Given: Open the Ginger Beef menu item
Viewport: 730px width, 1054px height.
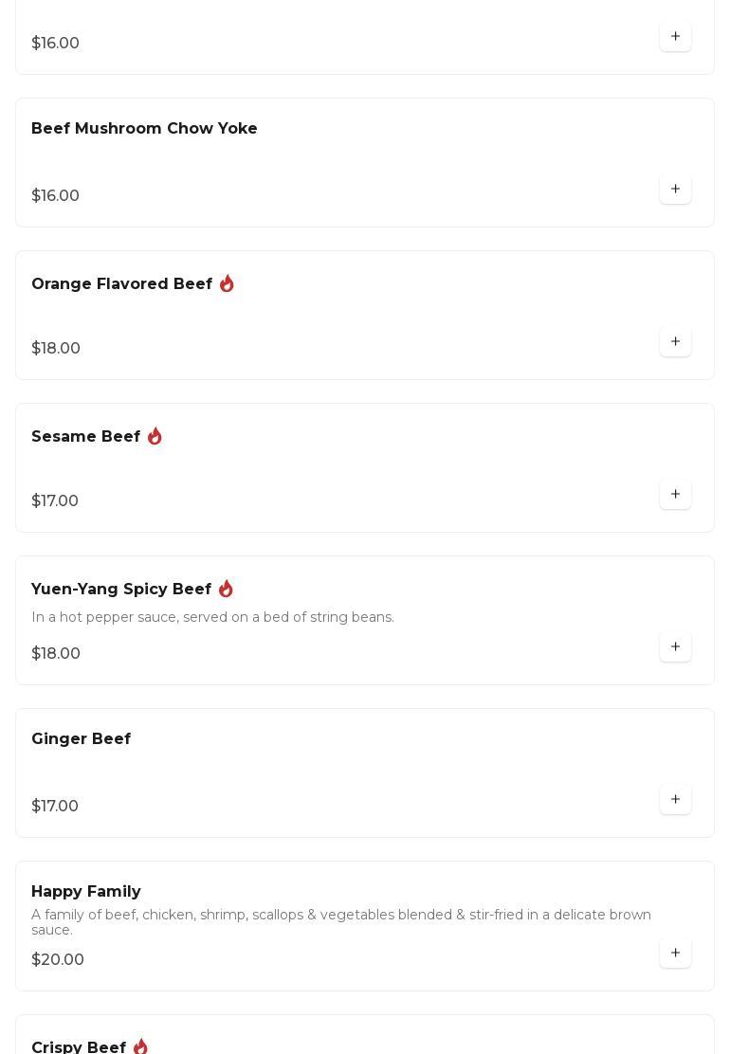Looking at the screenshot, I should tap(81, 739).
